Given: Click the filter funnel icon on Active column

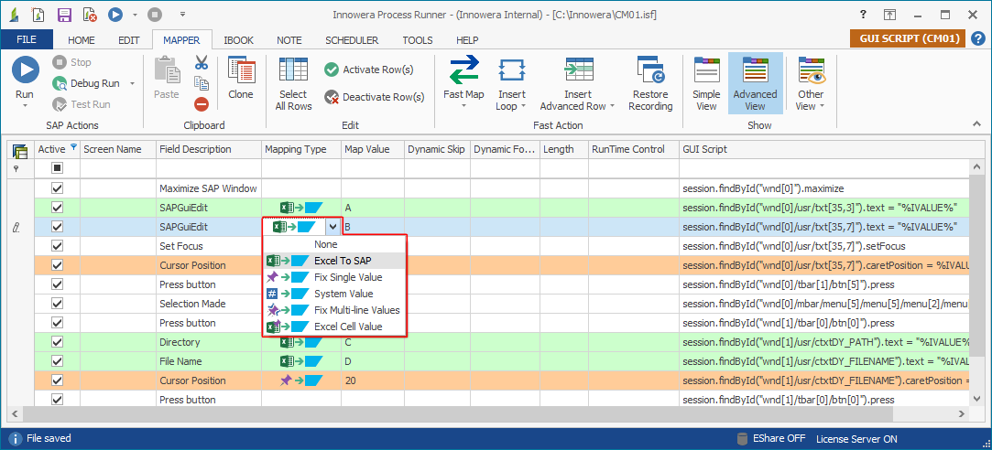Looking at the screenshot, I should tap(73, 147).
